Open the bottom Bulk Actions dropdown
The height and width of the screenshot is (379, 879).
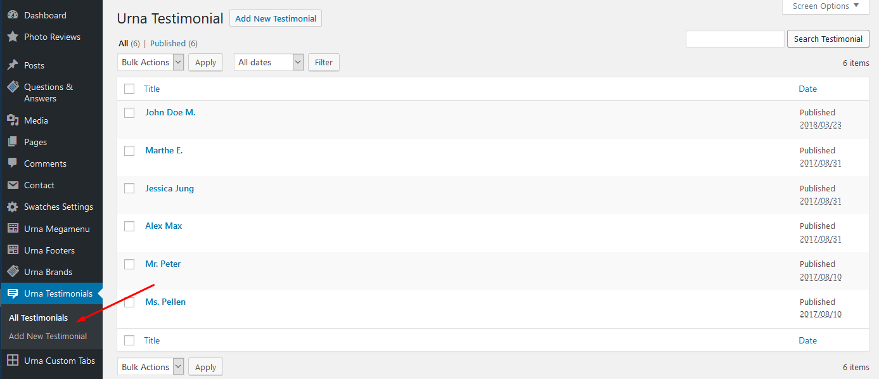(151, 367)
